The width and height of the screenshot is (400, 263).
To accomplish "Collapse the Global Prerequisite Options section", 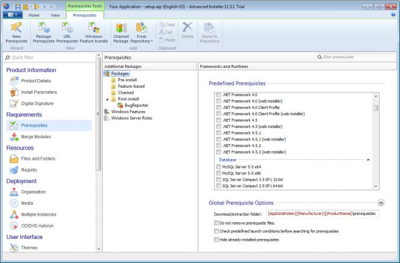I will pyautogui.click(x=381, y=203).
